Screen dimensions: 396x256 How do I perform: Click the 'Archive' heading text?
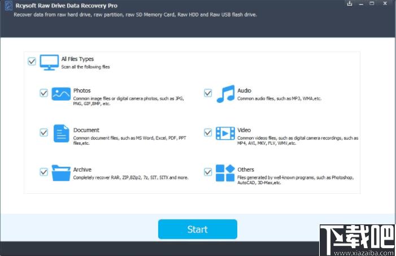(82, 170)
